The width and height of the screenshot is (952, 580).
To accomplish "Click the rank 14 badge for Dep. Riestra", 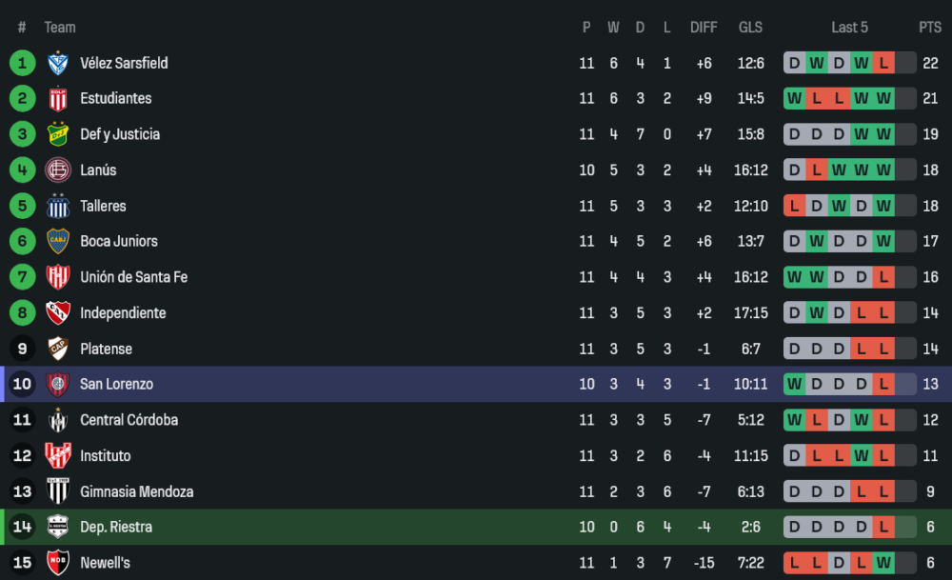I will tap(22, 528).
